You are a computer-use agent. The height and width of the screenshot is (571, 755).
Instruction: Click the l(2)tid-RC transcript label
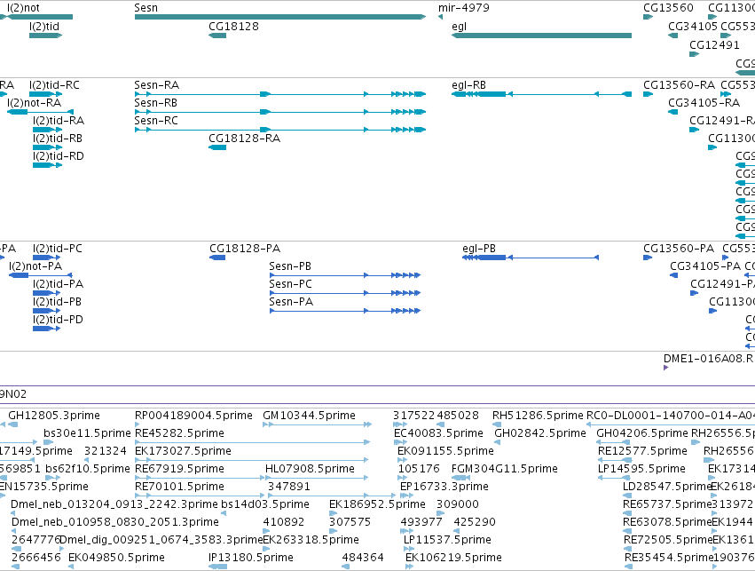point(54,85)
